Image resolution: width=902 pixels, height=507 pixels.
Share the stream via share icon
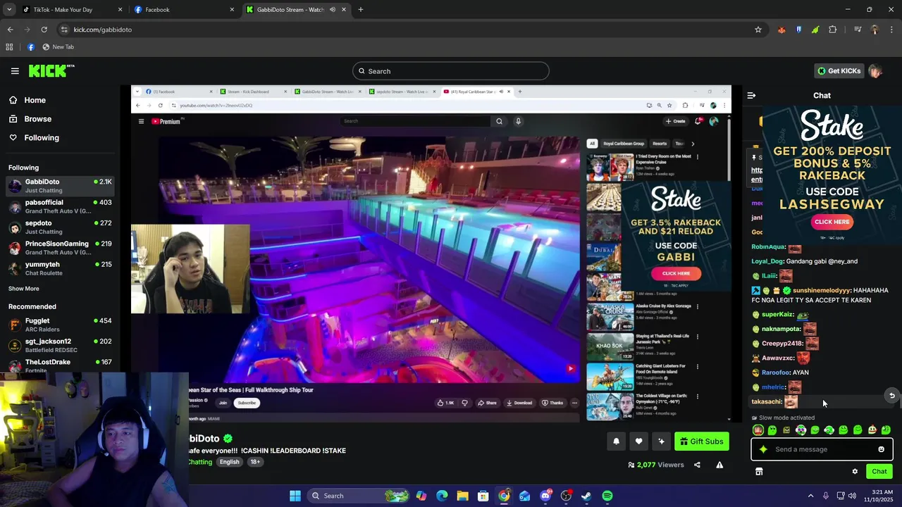point(697,465)
